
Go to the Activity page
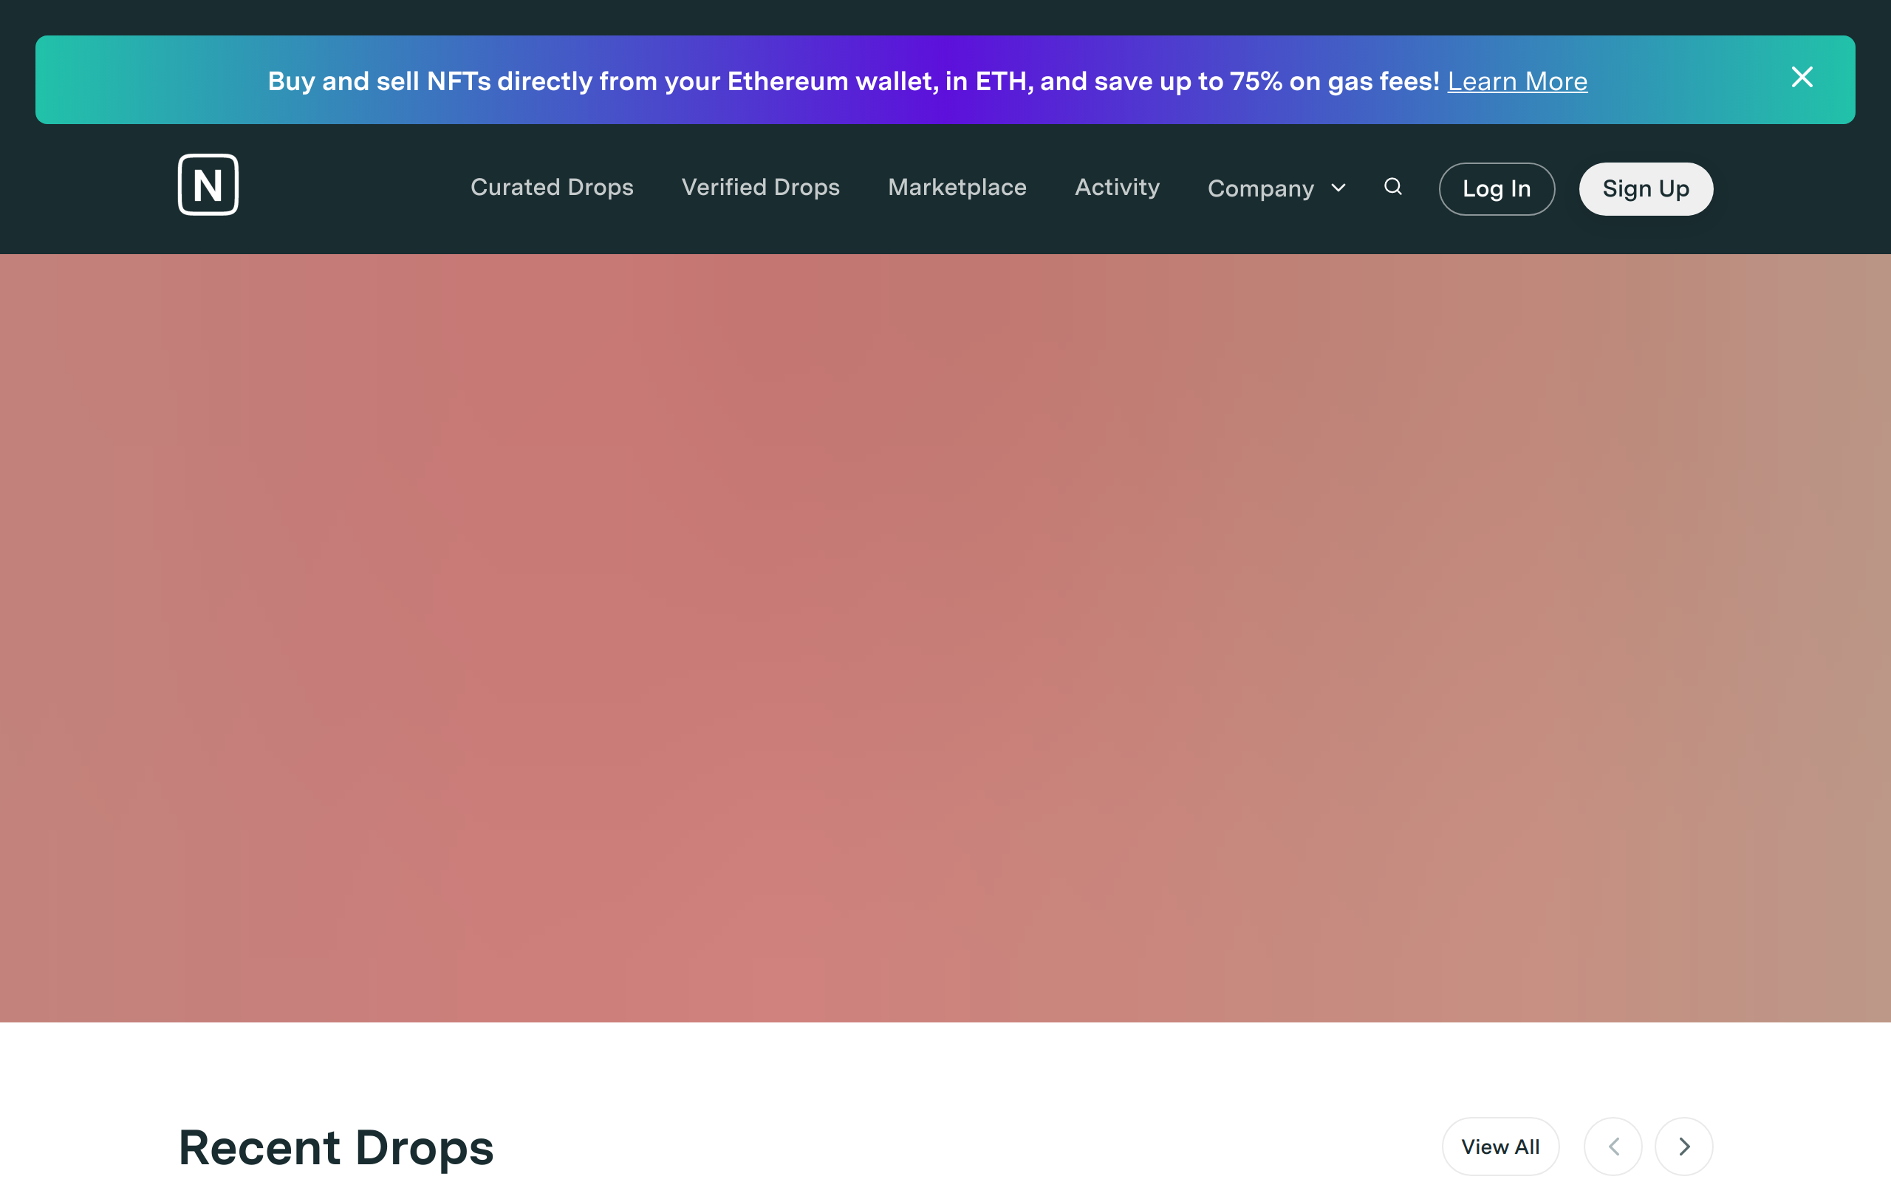1117,188
